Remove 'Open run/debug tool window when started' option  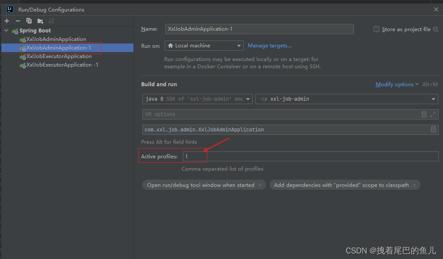(x=260, y=185)
